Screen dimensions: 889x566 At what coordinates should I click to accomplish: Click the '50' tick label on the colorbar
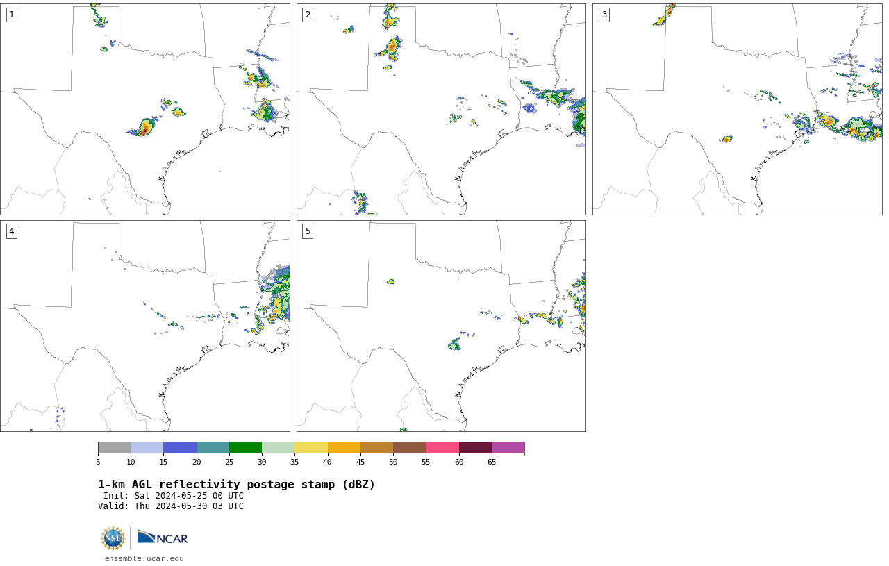393,463
